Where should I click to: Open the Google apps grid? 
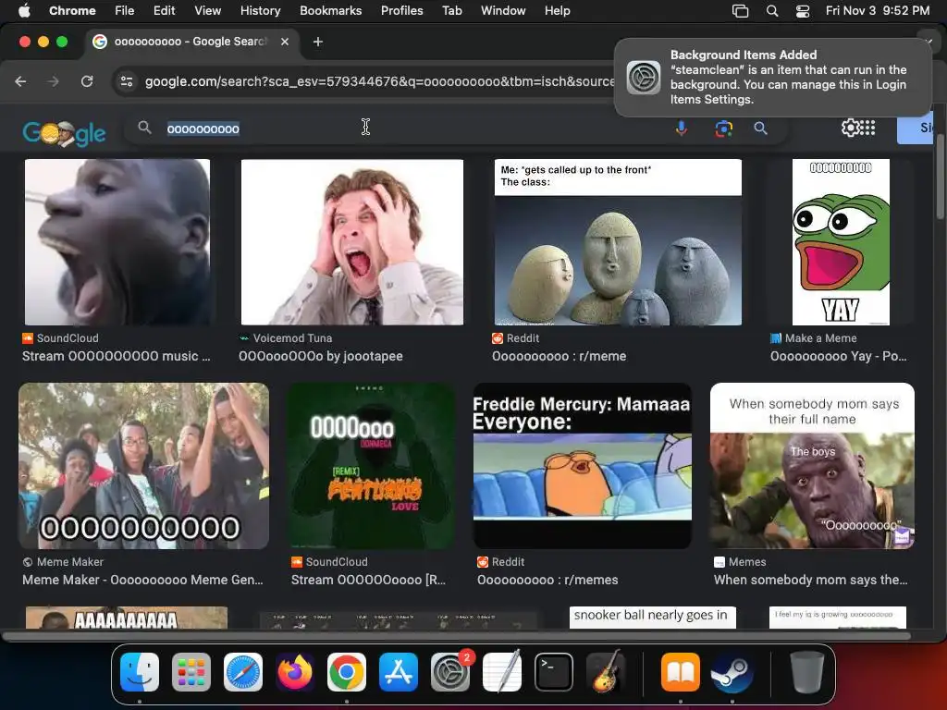pyautogui.click(x=867, y=128)
